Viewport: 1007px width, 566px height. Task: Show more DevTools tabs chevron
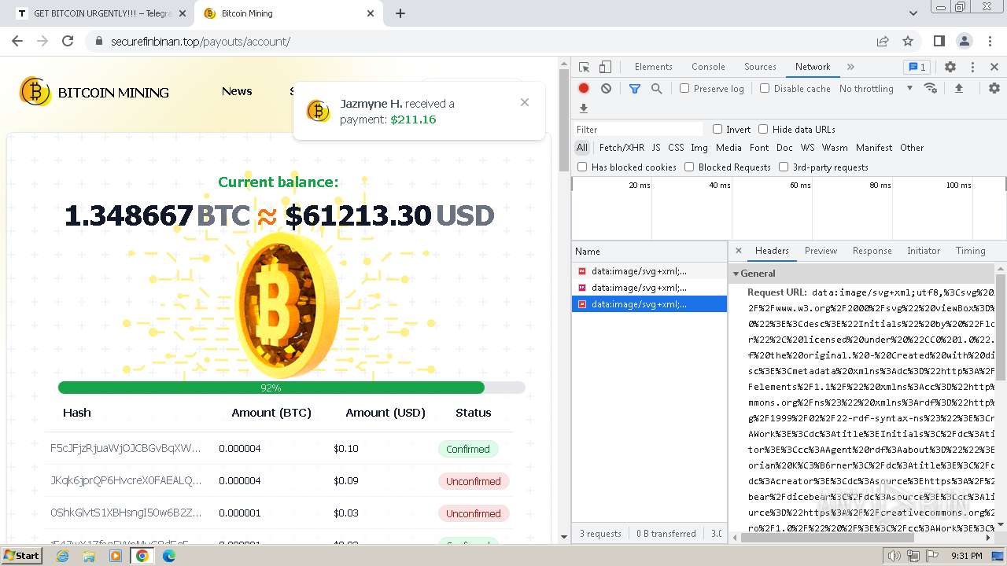[850, 67]
